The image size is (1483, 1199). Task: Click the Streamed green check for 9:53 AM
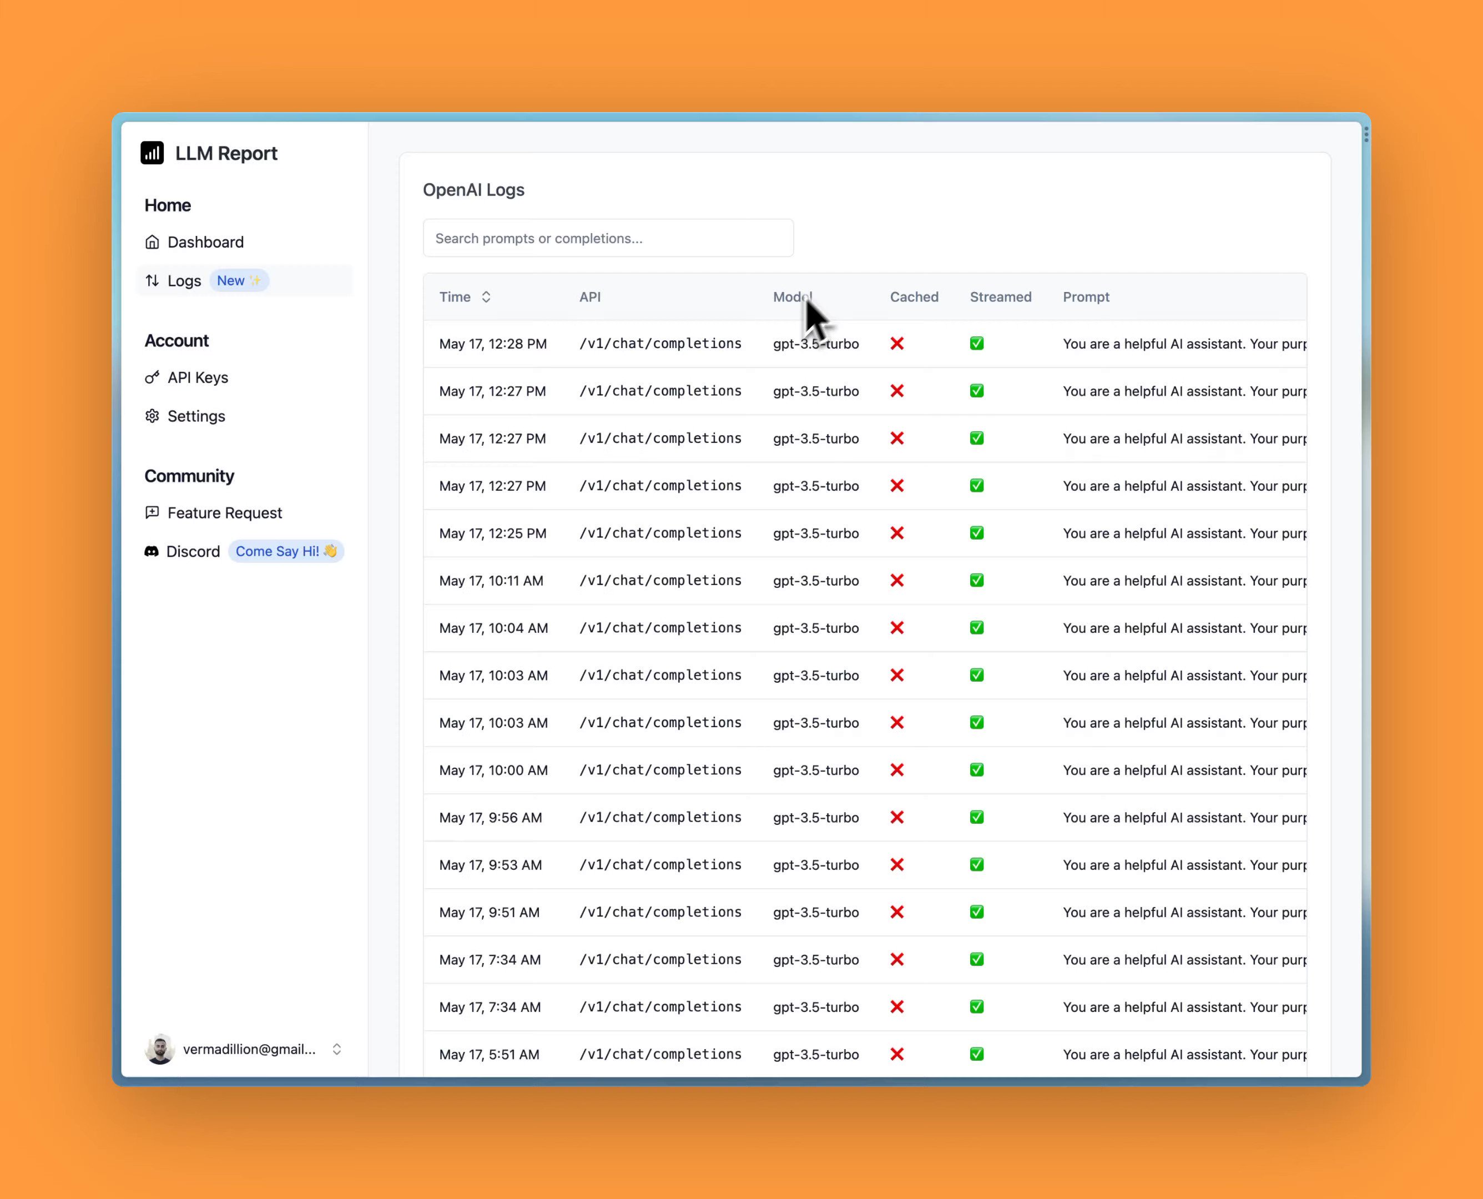977,865
